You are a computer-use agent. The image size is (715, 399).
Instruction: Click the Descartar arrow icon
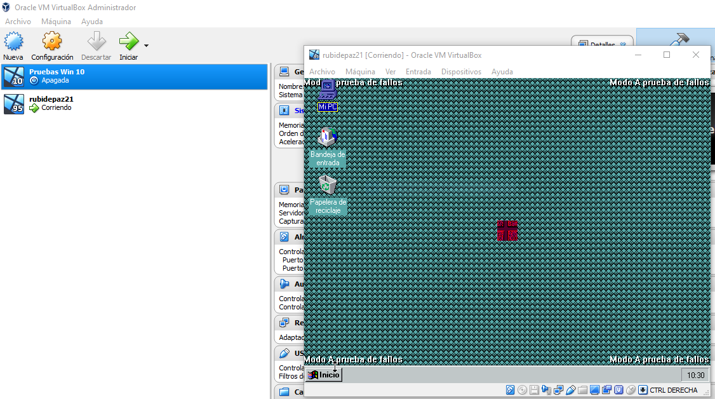[97, 41]
